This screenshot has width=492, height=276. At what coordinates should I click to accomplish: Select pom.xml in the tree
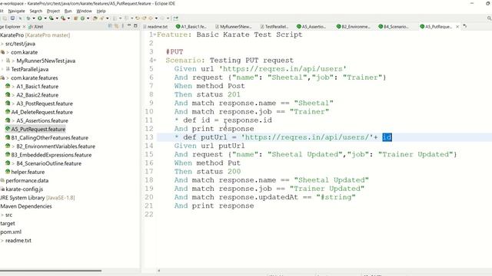pyautogui.click(x=11, y=232)
